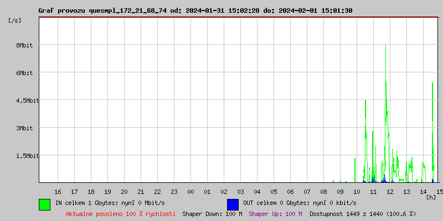Click the '[/s]' unit label
The image size is (443, 221).
point(14,20)
